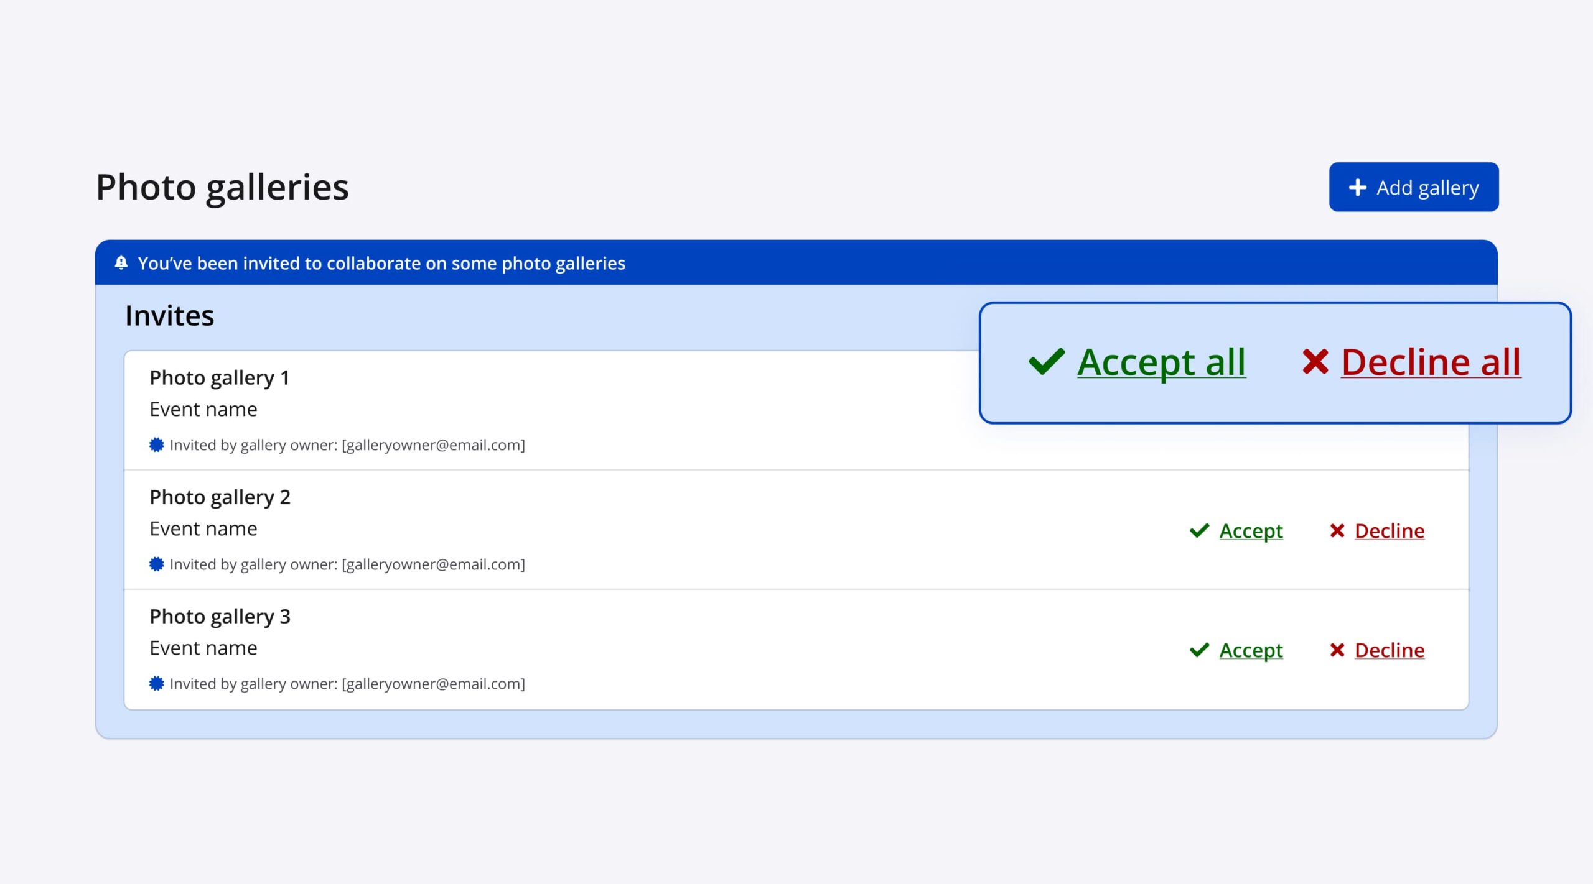This screenshot has width=1593, height=884.
Task: Click the green checkmark for Photo gallery 3
Action: 1199,650
